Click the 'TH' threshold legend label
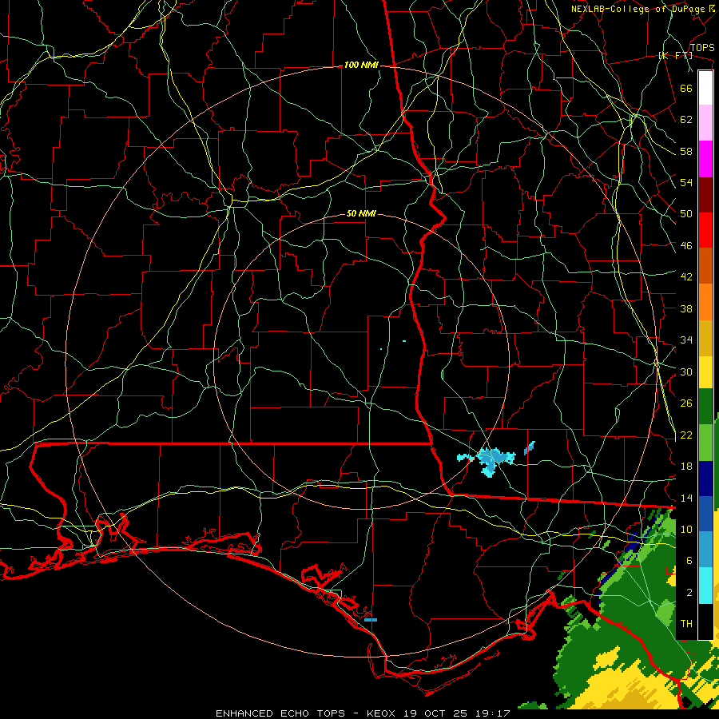Image resolution: width=719 pixels, height=719 pixels. tap(686, 624)
